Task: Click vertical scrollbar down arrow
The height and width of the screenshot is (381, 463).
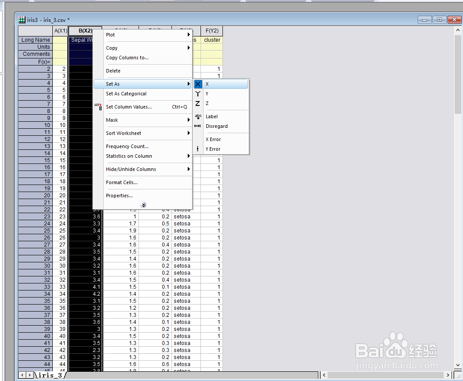Action: click(458, 365)
